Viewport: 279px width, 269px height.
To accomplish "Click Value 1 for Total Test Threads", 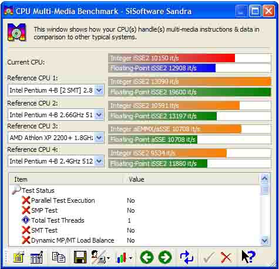I will click(x=129, y=220).
